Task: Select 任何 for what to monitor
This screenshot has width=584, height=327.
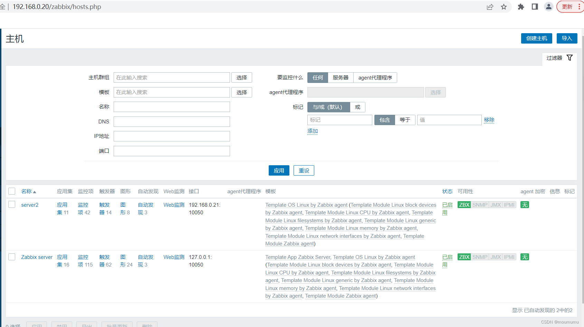Action: tap(318, 77)
